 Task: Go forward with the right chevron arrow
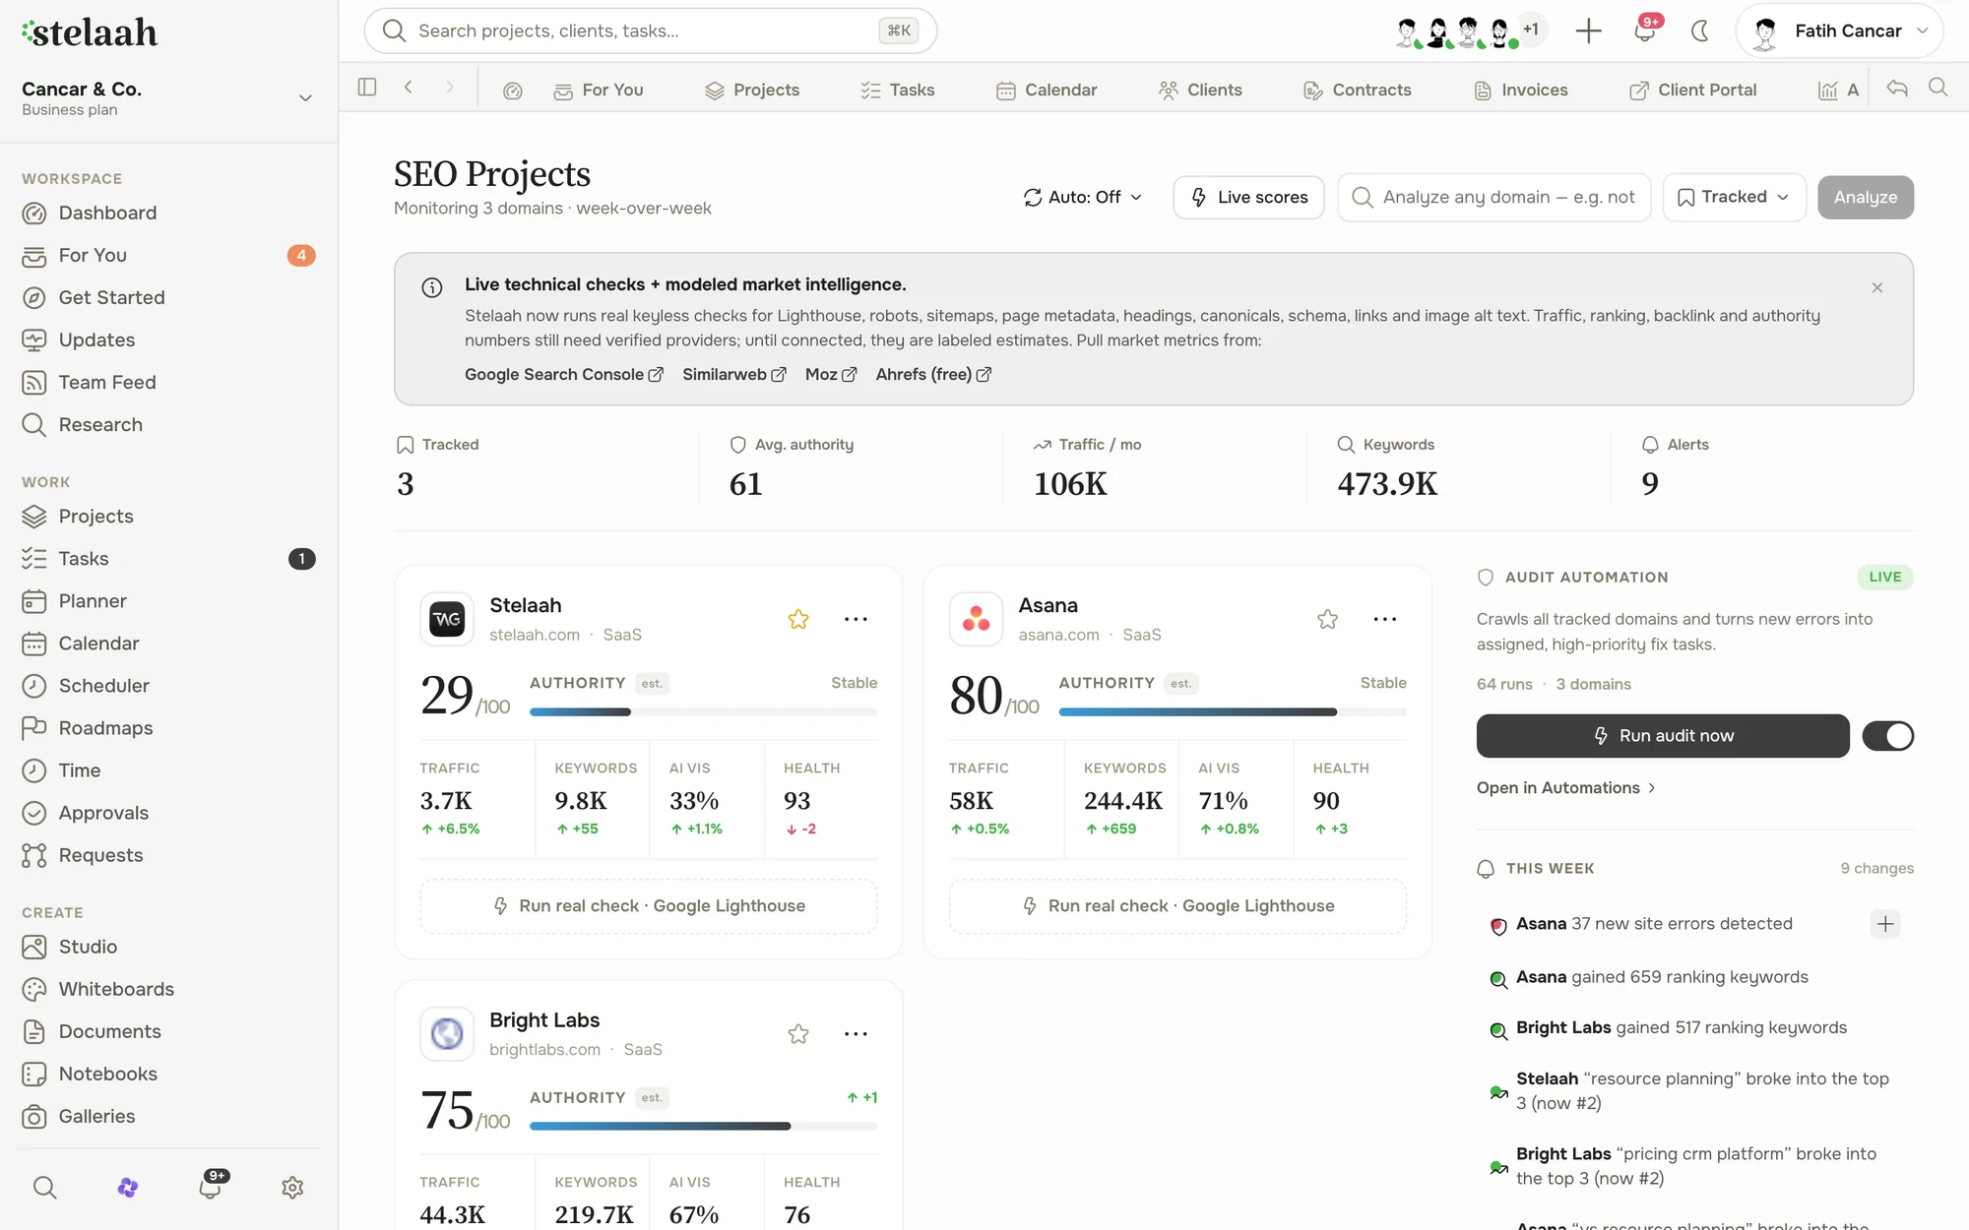coord(449,88)
